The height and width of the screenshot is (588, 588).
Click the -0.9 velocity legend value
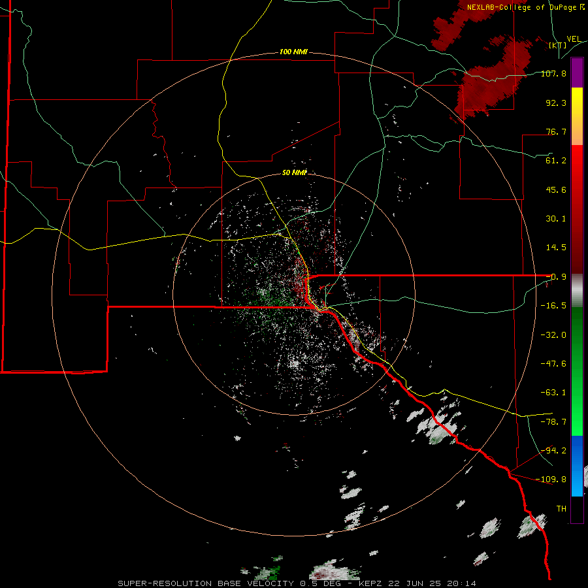(x=556, y=277)
